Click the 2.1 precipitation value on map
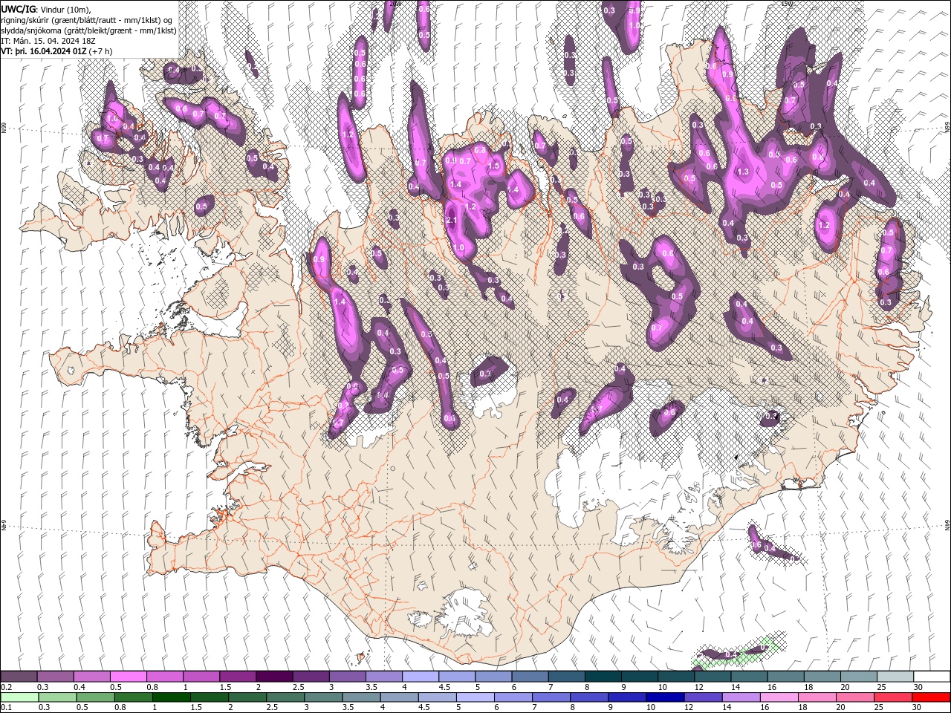The width and height of the screenshot is (951, 713). [x=451, y=221]
